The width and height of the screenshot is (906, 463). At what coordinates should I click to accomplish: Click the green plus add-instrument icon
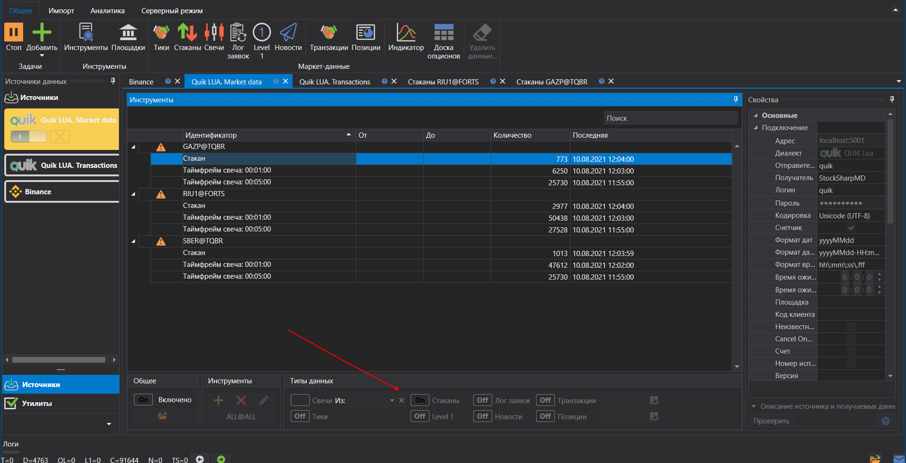(x=218, y=400)
